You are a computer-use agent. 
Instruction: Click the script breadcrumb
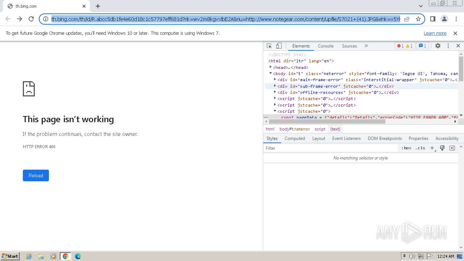point(320,129)
